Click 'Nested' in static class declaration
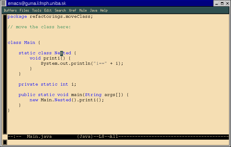The image size is (231, 147). [63, 53]
